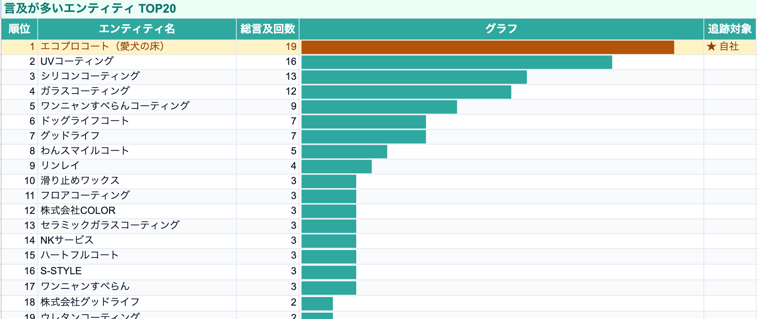This screenshot has width=758, height=319.
Task: Select the 順位 column header
Action: click(19, 29)
